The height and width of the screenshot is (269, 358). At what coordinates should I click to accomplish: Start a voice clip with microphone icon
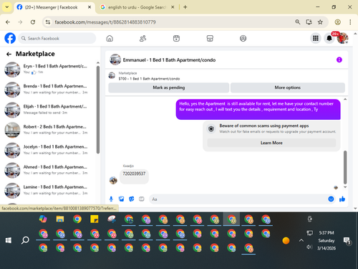click(111, 199)
